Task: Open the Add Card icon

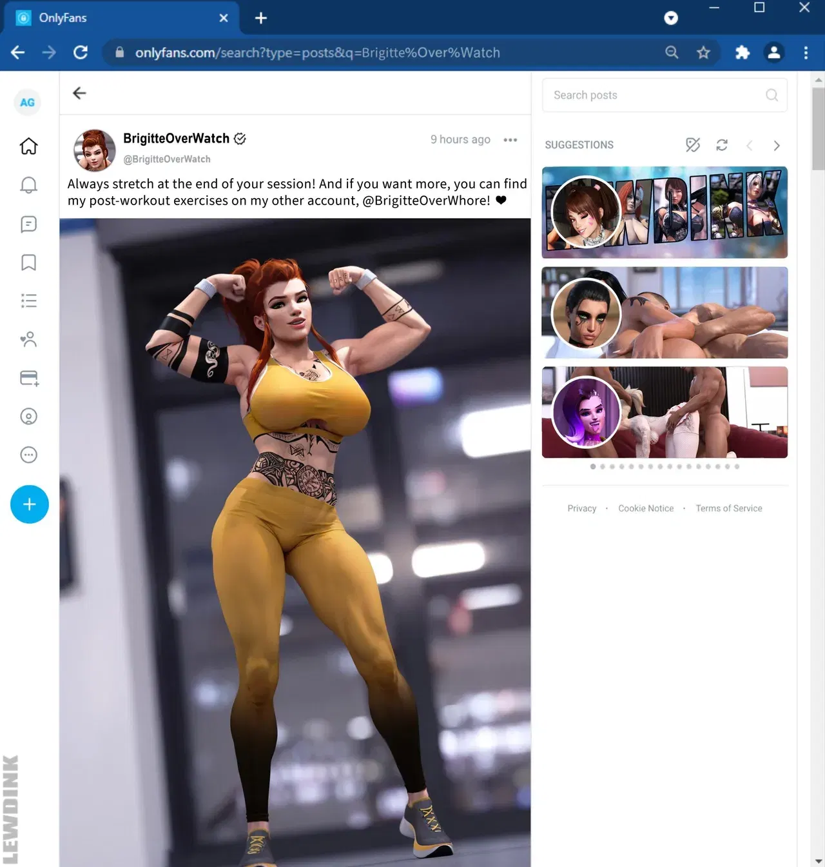Action: tap(29, 378)
